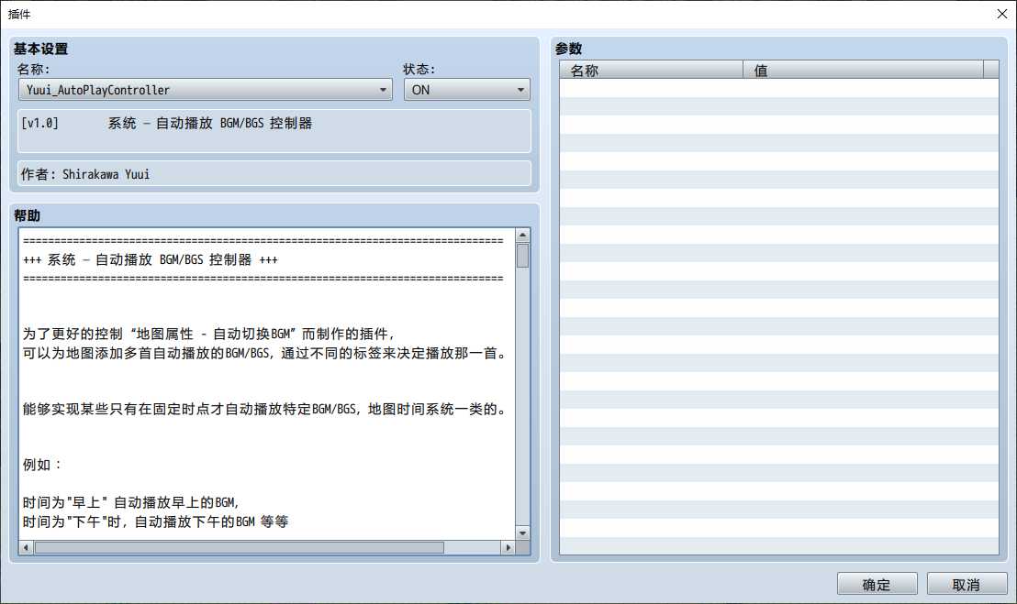Click the help line 时间为"下午"时
The width and height of the screenshot is (1017, 604).
[156, 522]
